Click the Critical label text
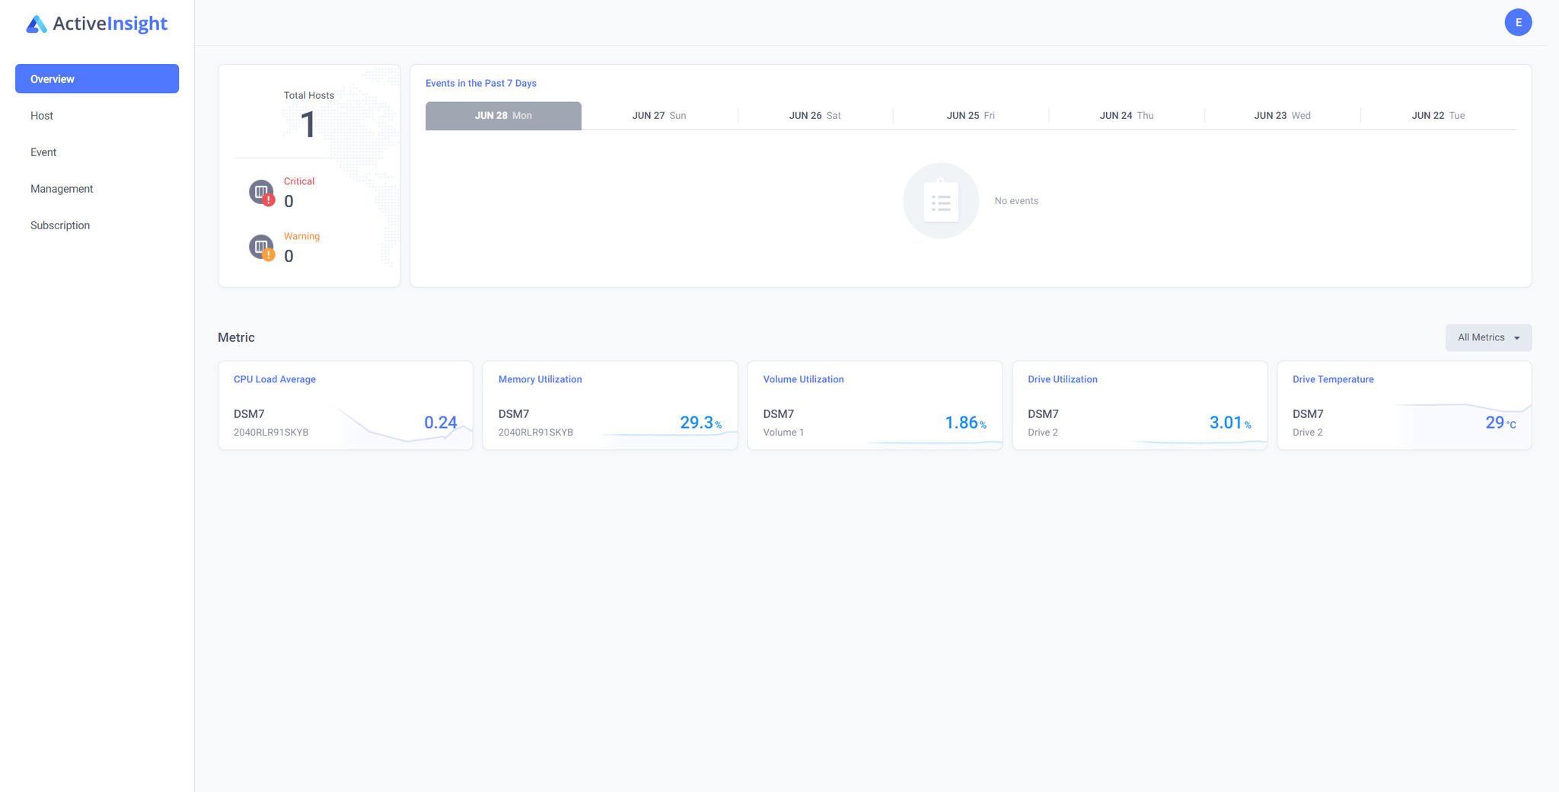 299,181
